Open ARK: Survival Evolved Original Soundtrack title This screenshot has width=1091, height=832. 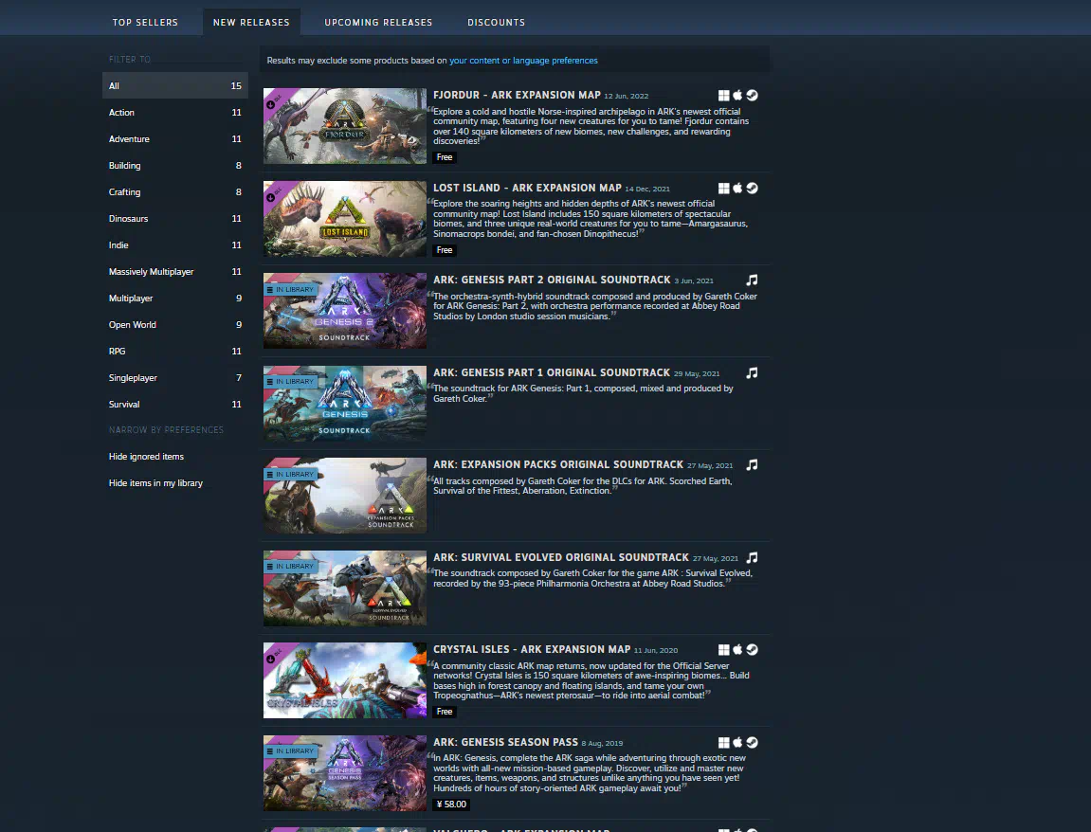tap(561, 557)
